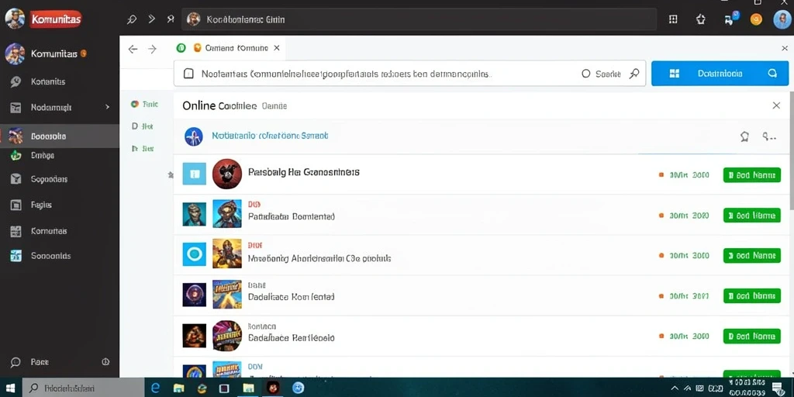Open the Windows Start button

tap(10, 388)
